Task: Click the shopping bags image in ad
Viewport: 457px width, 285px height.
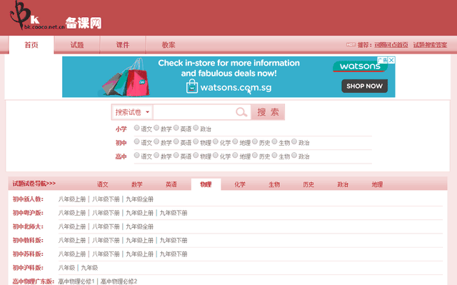Action: (x=126, y=78)
